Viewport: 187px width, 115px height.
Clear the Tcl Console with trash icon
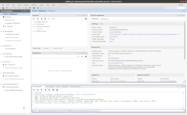[x=57, y=90]
